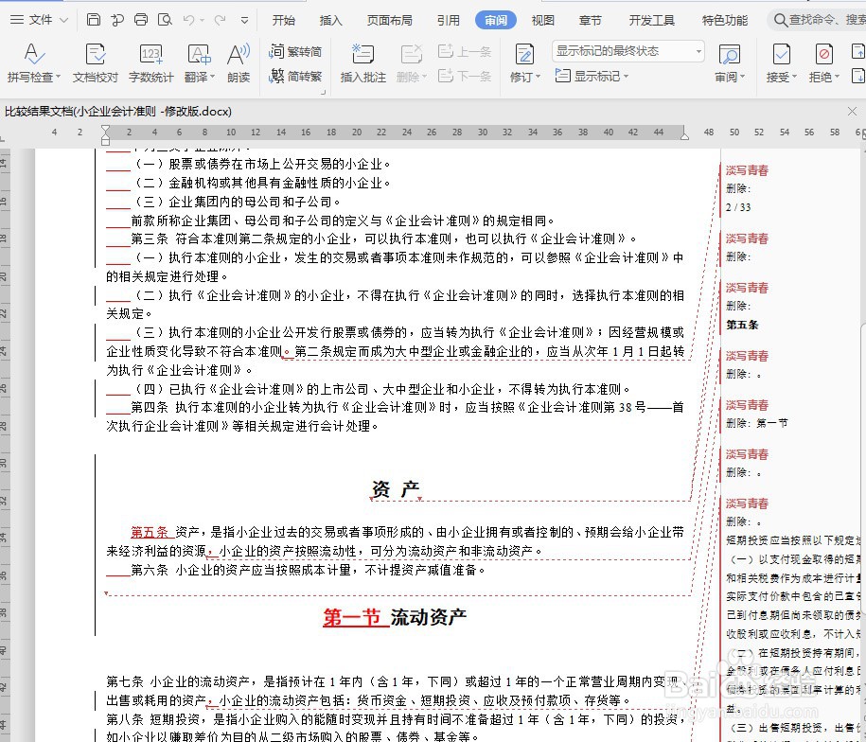Click the Print icon in quick toolbar
866x742 pixels.
tap(141, 20)
